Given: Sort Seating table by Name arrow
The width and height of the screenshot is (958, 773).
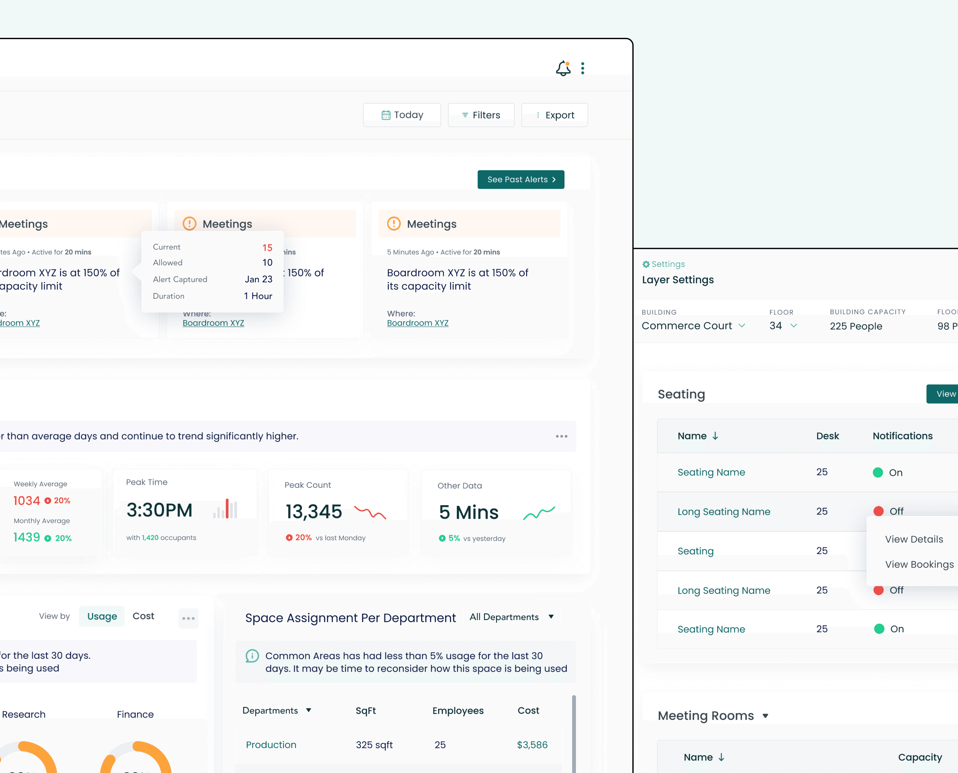Looking at the screenshot, I should (x=715, y=436).
